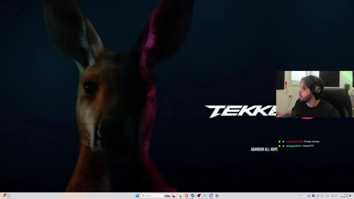Open network settings from tray
The height and width of the screenshot is (199, 354).
coord(333,196)
